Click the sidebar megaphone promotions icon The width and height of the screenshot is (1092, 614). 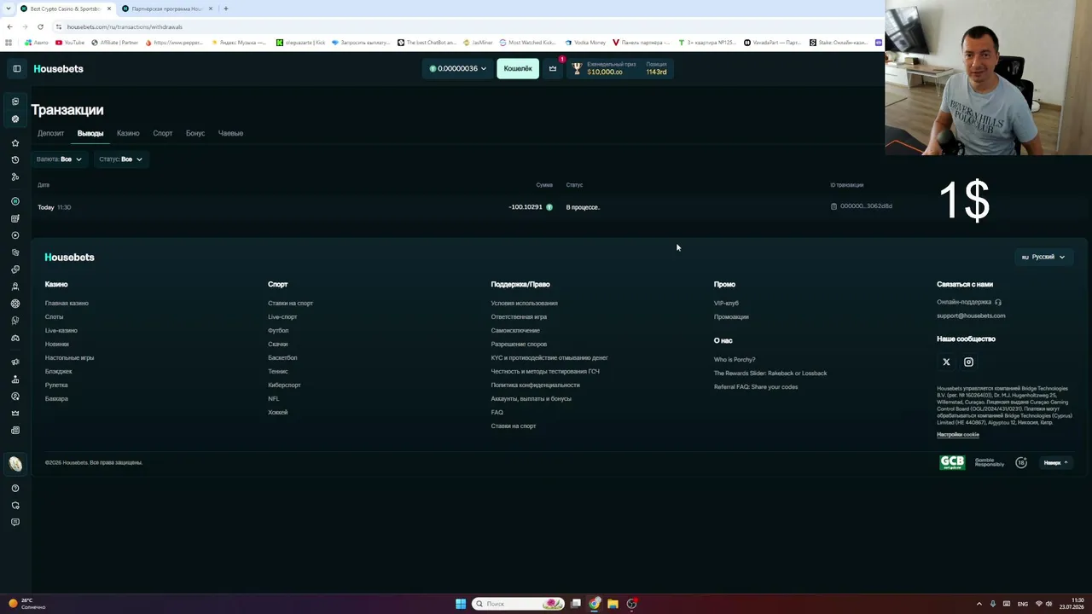(x=15, y=362)
